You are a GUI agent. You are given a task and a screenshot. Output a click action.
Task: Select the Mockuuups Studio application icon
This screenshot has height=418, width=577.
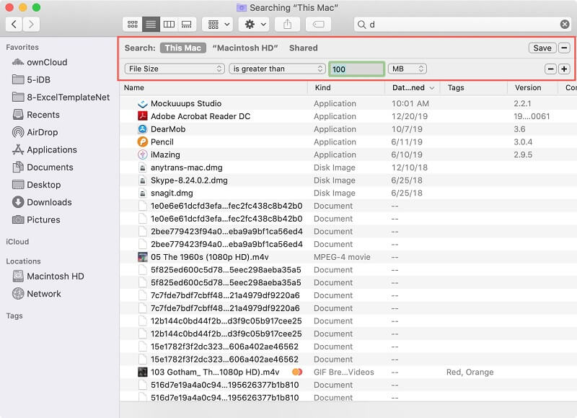(142, 103)
